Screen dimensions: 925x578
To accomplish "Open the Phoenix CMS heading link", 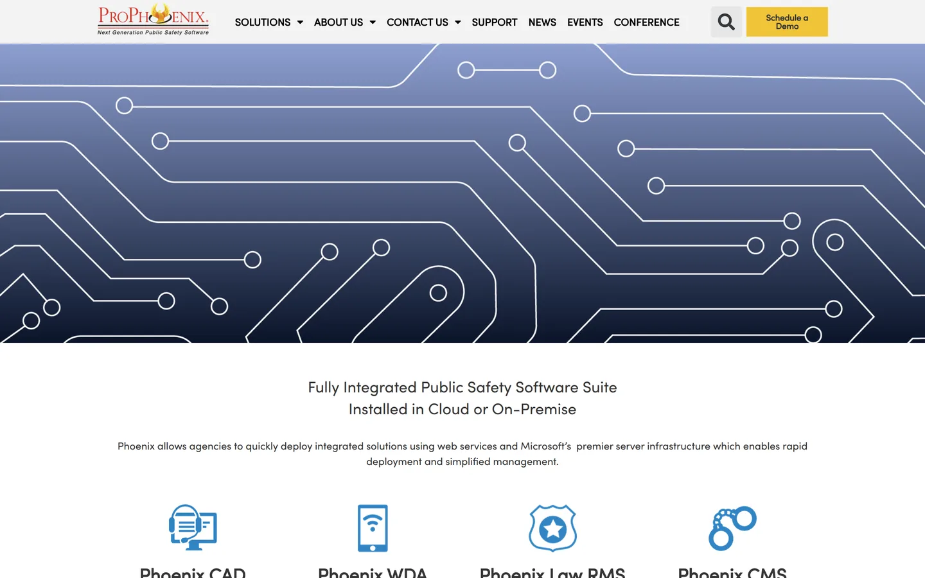I will click(x=732, y=572).
